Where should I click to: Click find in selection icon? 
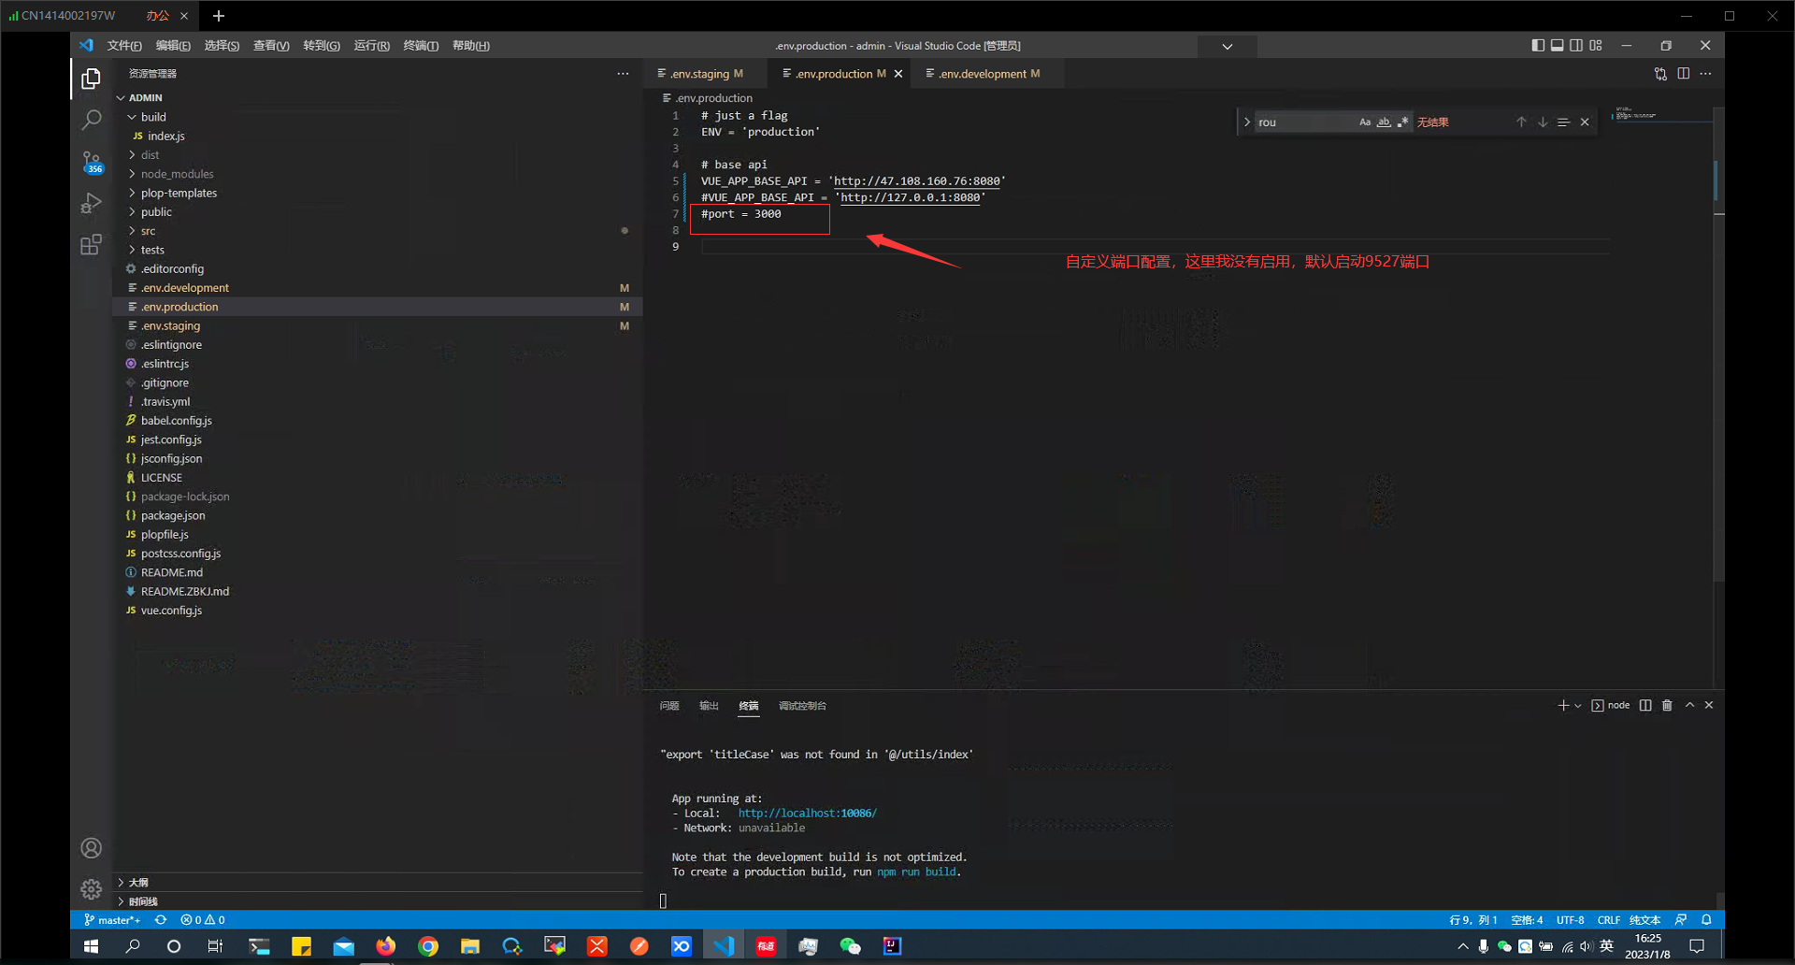[x=1563, y=122]
